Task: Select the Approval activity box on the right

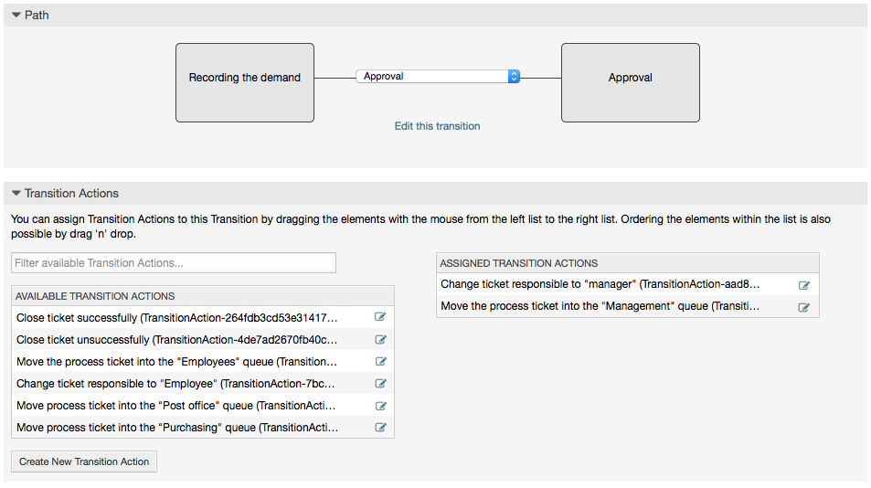Action: (x=630, y=82)
